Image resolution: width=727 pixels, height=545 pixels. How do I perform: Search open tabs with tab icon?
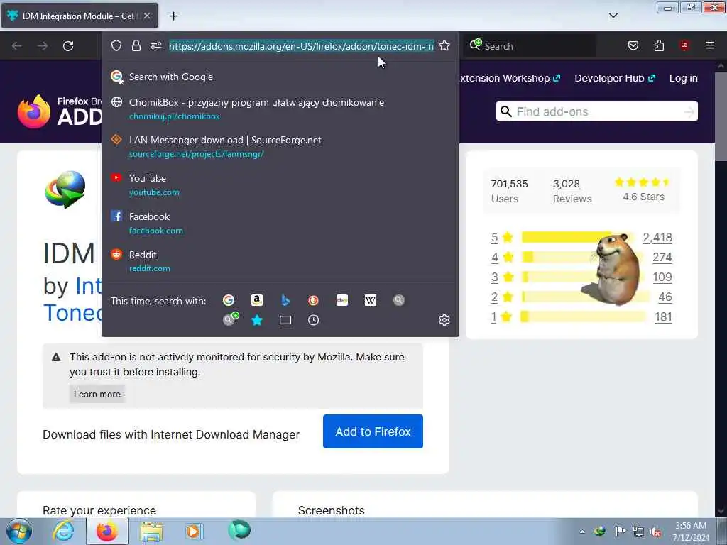(x=285, y=320)
